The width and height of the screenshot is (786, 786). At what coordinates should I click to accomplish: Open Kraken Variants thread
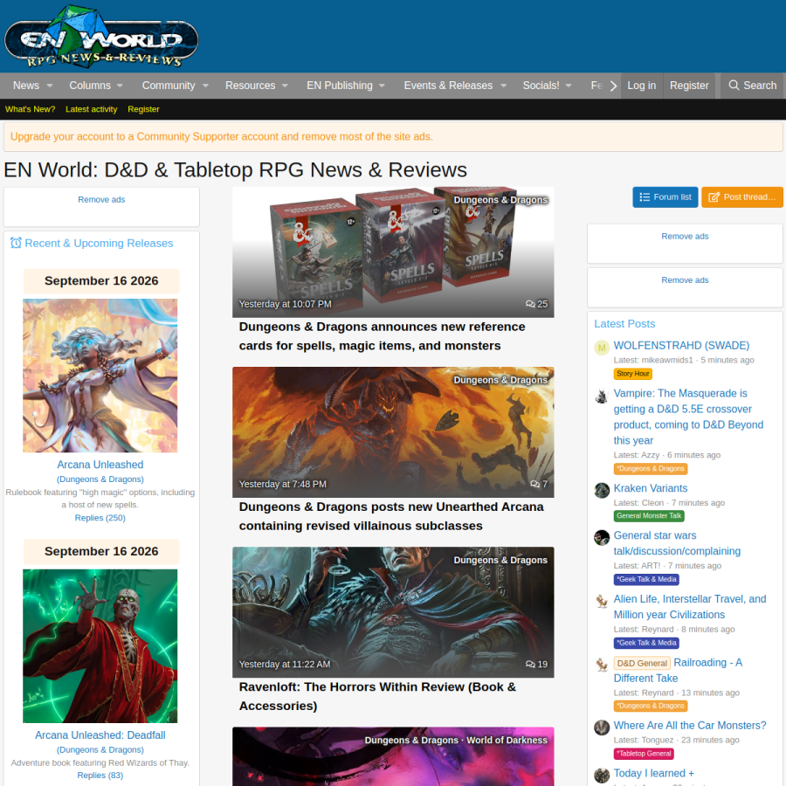tap(651, 488)
